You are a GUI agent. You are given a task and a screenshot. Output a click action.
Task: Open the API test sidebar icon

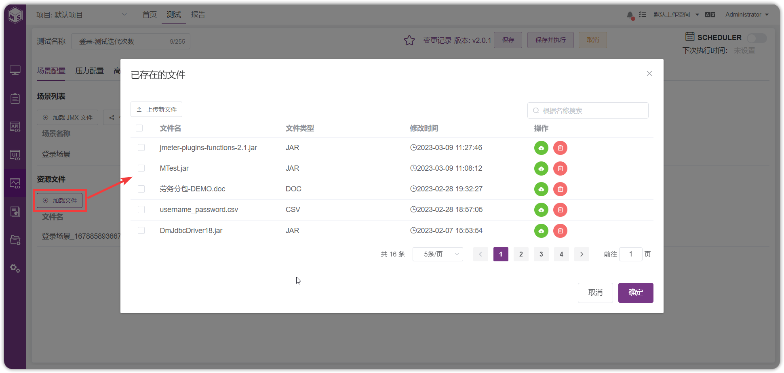point(15,127)
